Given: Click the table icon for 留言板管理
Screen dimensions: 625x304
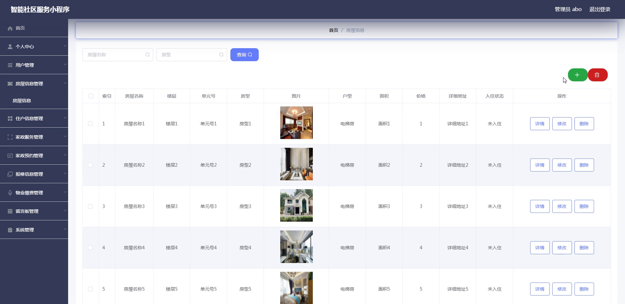Looking at the screenshot, I should [10, 212].
